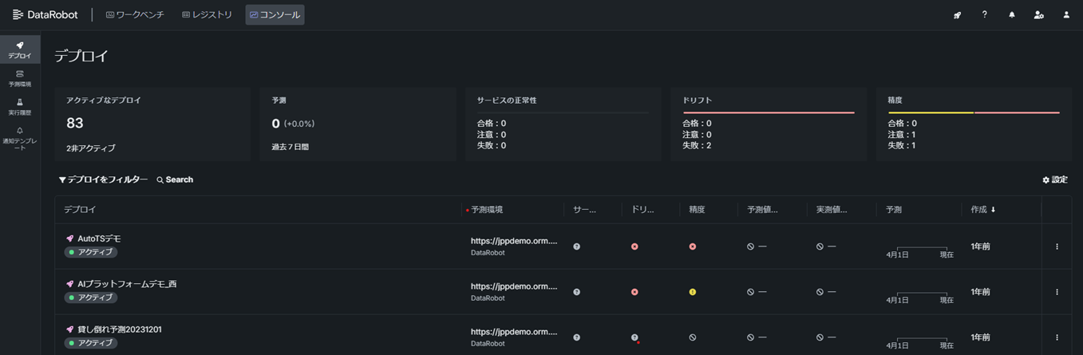Open the レジストリ tab
The height and width of the screenshot is (355, 1083).
(207, 14)
